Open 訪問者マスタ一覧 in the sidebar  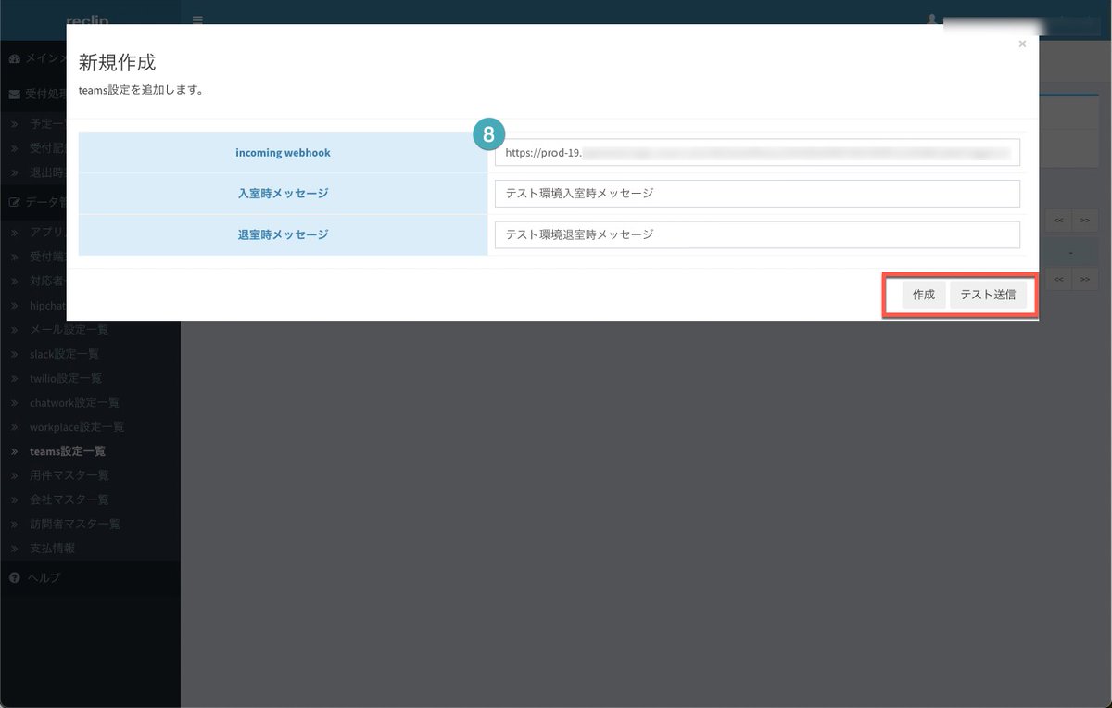tap(75, 524)
